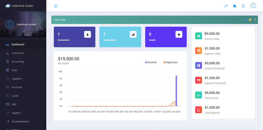The image size is (263, 130).
Task: Click the Sep 2021 axis label
Action: [176, 111]
